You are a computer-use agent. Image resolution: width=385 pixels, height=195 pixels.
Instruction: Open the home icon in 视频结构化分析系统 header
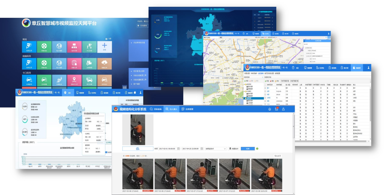270,109
